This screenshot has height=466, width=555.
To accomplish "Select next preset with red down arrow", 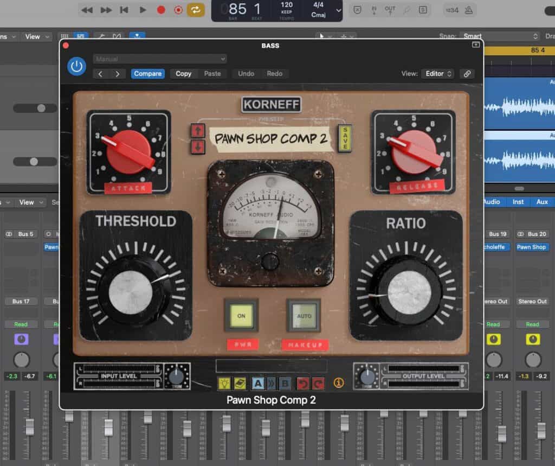I will coord(198,146).
